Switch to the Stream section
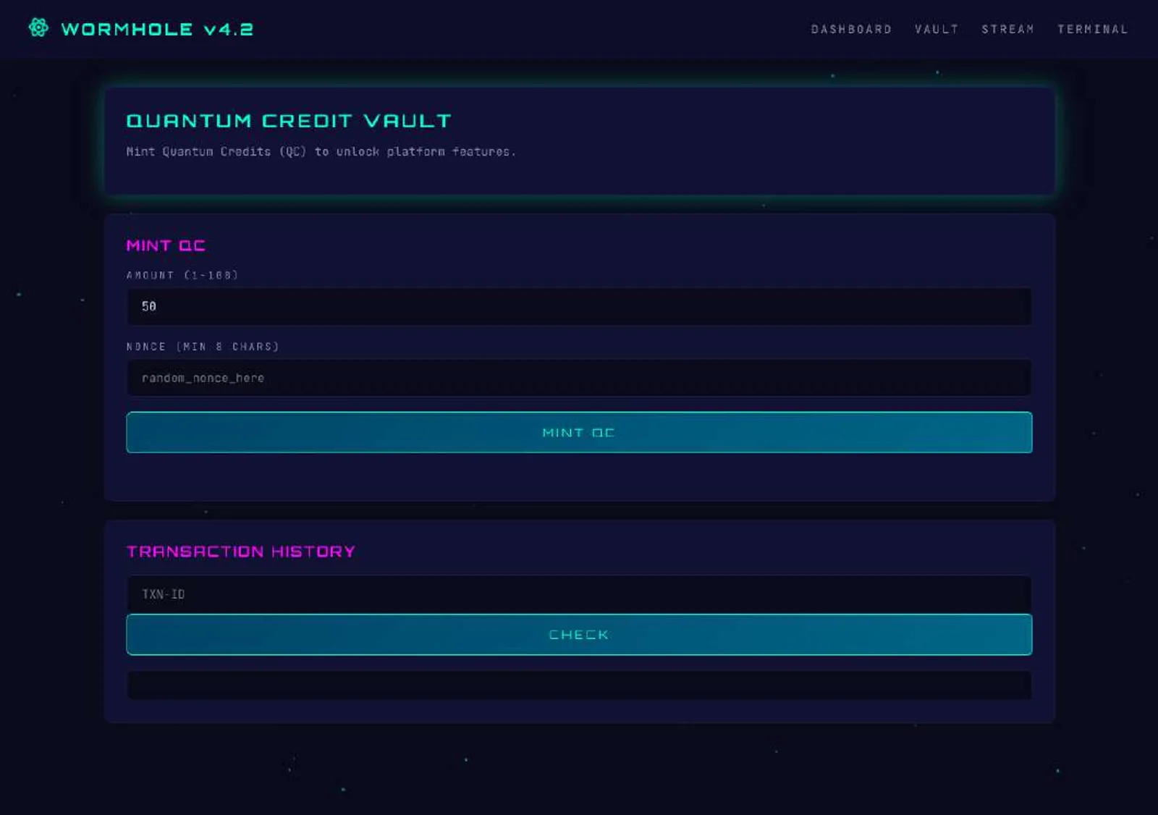The height and width of the screenshot is (815, 1158). (x=1007, y=29)
